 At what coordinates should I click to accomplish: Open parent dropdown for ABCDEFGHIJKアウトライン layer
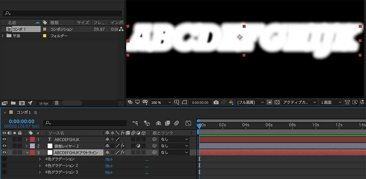(x=174, y=152)
